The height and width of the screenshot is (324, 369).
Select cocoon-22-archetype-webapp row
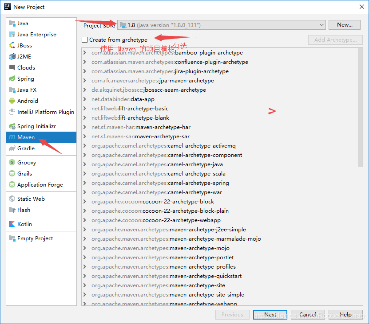tap(220, 220)
